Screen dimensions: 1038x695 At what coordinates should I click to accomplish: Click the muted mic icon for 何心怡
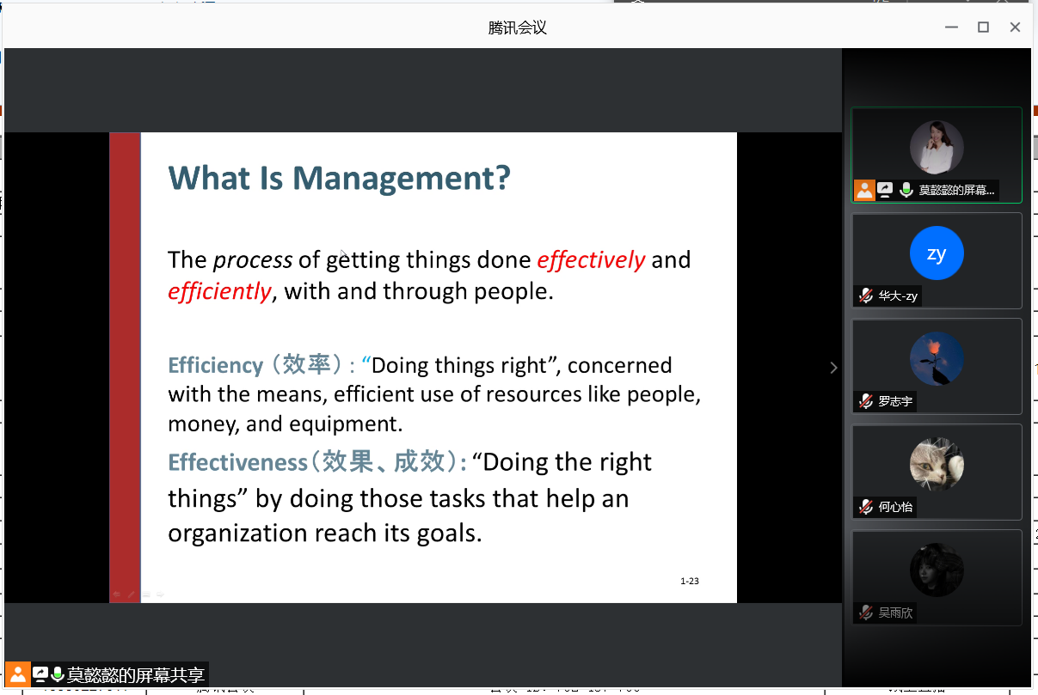pyautogui.click(x=866, y=507)
